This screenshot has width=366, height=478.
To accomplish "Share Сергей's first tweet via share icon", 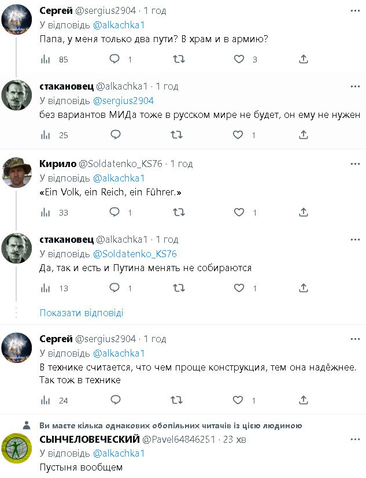I will coord(304,59).
